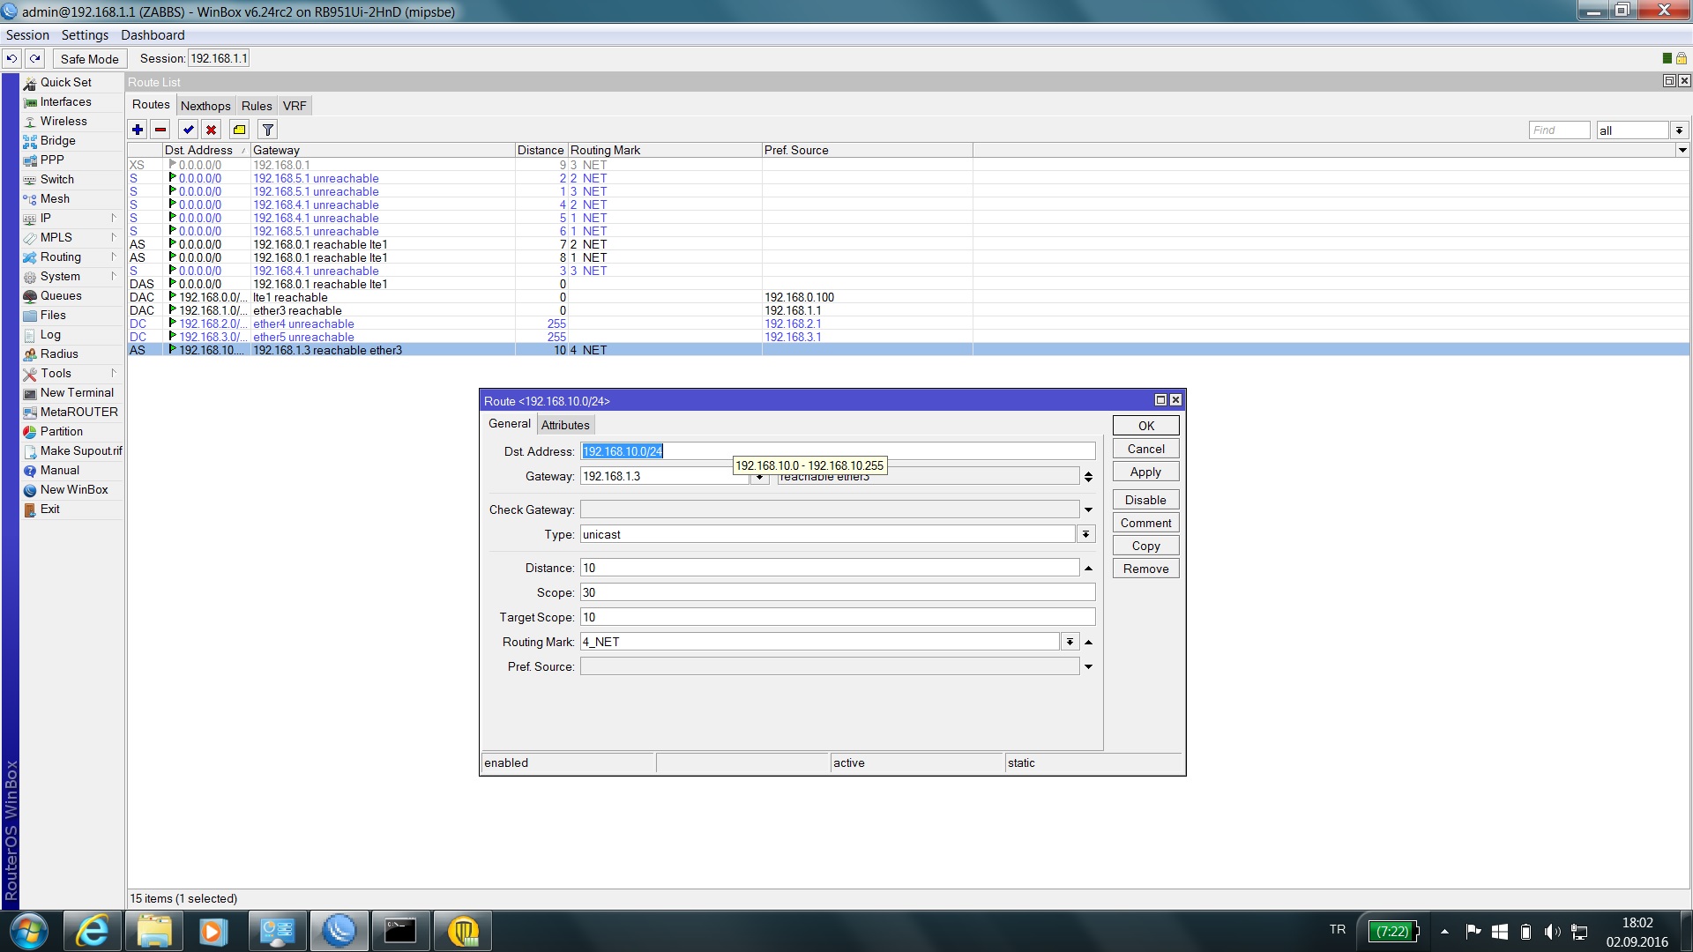
Task: Click the Copy button
Action: pos(1145,546)
